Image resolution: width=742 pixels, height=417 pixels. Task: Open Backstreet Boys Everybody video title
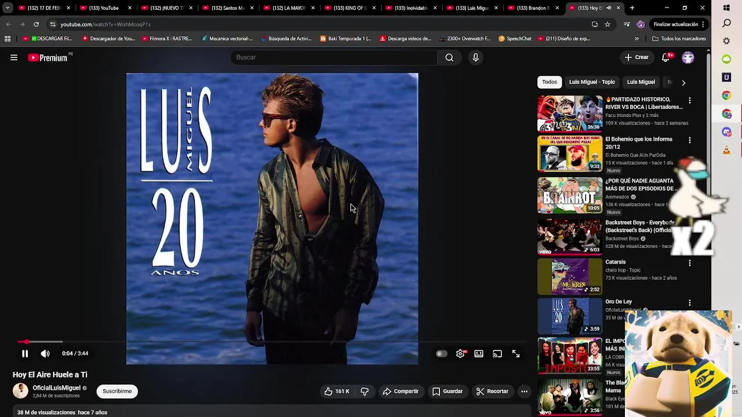(x=639, y=226)
